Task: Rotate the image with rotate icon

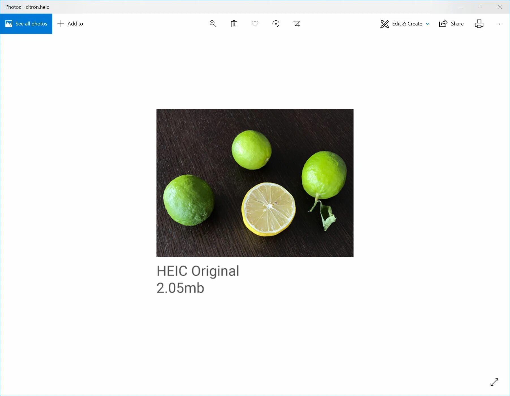Action: [x=276, y=24]
